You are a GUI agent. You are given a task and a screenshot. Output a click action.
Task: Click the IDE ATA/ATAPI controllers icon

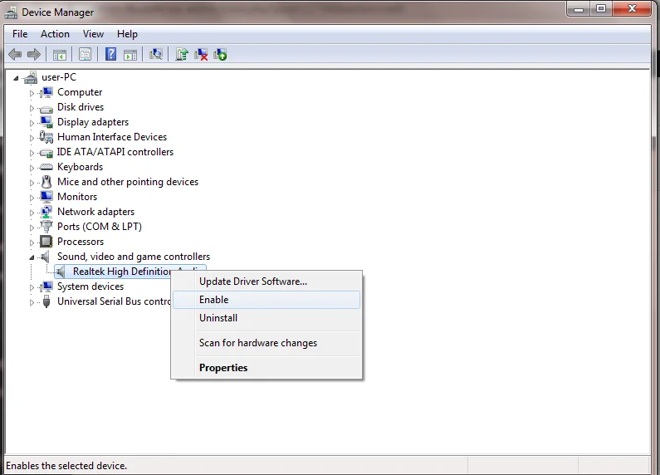coord(46,153)
